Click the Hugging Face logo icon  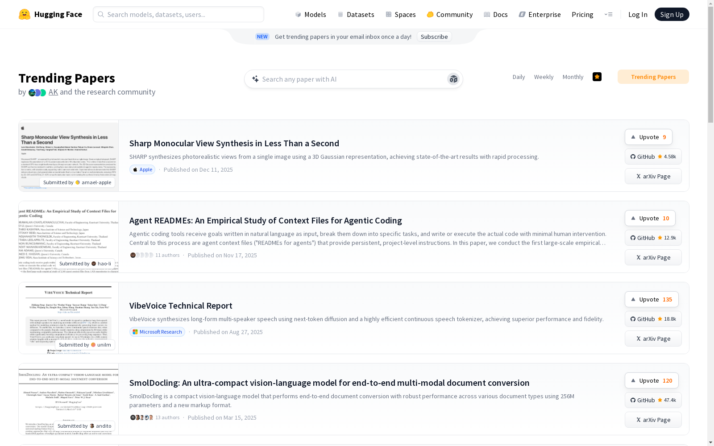(x=25, y=14)
